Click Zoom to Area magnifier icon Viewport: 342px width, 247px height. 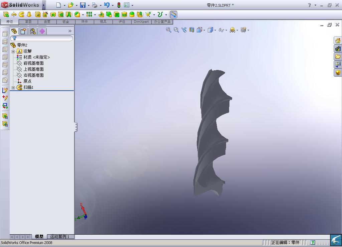pyautogui.click(x=176, y=30)
